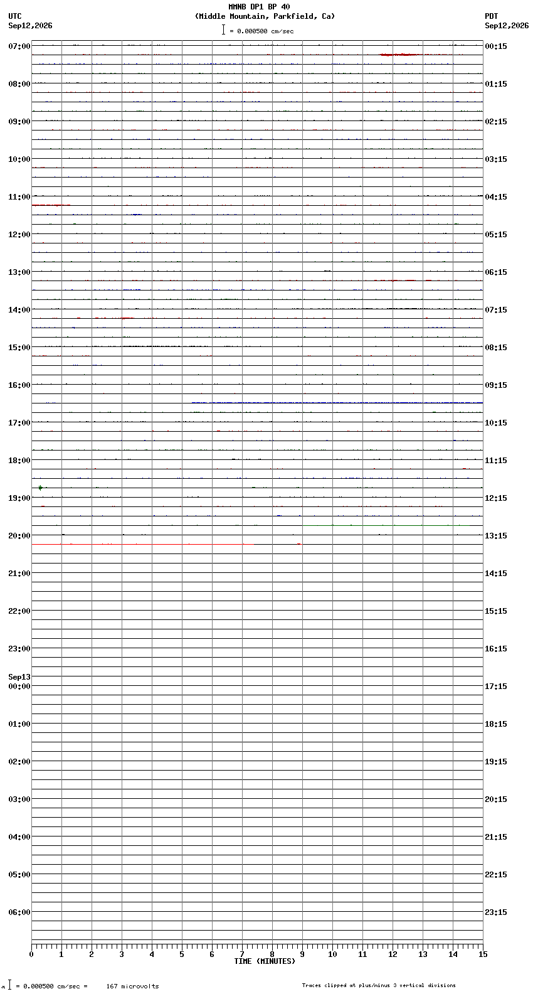Select the Sep12,2026 date under UTC
This screenshot has height=994, width=533.
coord(30,26)
